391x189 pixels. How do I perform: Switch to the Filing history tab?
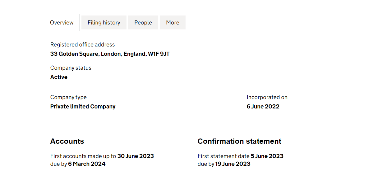point(104,23)
